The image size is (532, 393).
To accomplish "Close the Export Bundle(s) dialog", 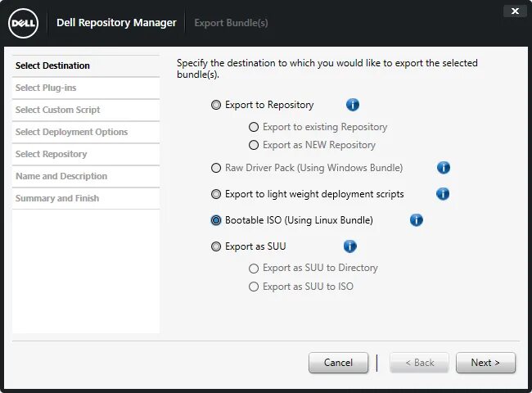I will click(514, 11).
